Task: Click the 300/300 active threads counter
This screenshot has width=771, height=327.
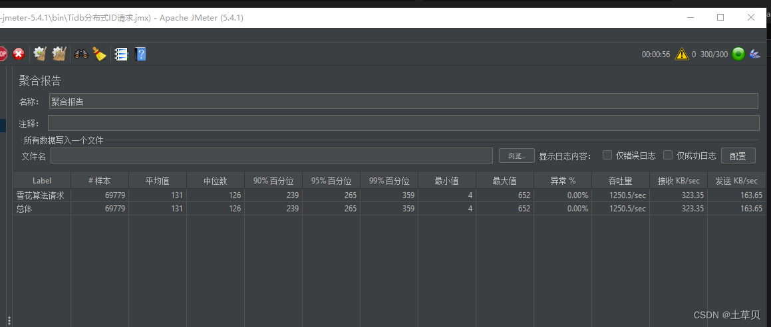Action: tap(714, 54)
